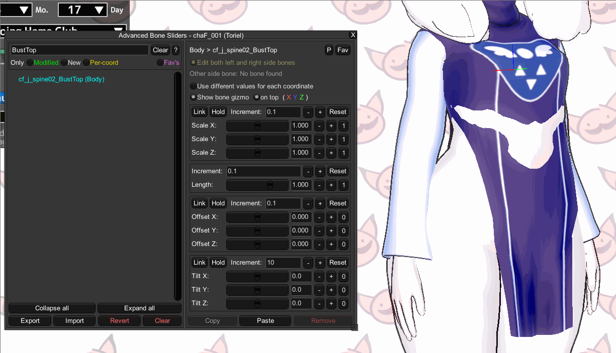Click the red Clear button below the list
Image resolution: width=616 pixels, height=353 pixels.
click(x=162, y=321)
